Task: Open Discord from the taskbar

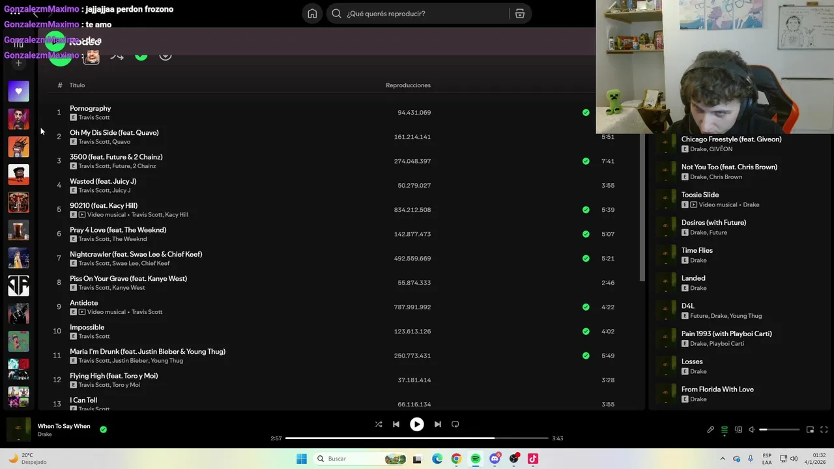Action: (495, 459)
